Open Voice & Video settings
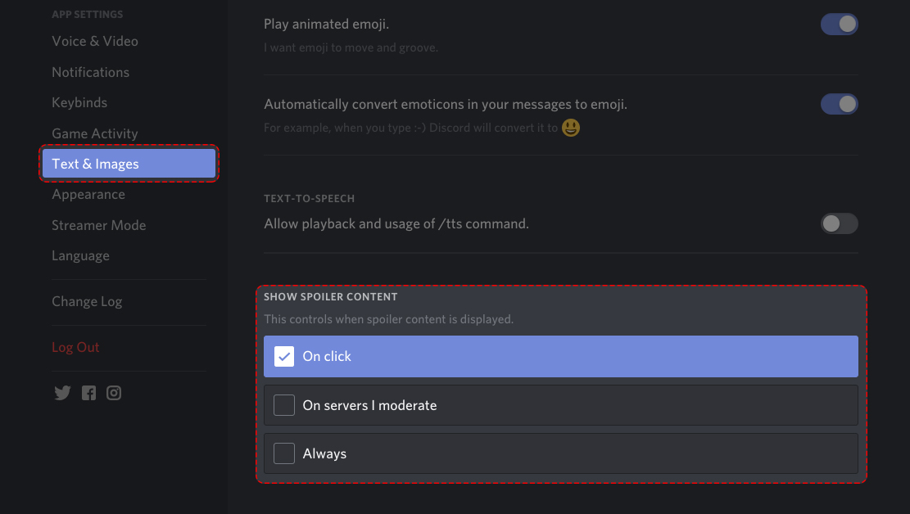The height and width of the screenshot is (514, 910). click(x=95, y=41)
